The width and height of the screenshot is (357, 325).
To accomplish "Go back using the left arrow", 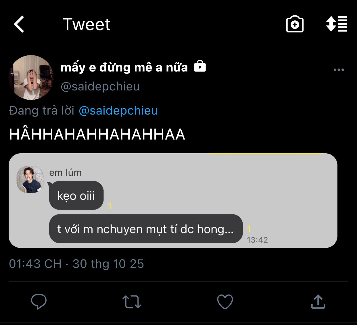I will point(19,24).
